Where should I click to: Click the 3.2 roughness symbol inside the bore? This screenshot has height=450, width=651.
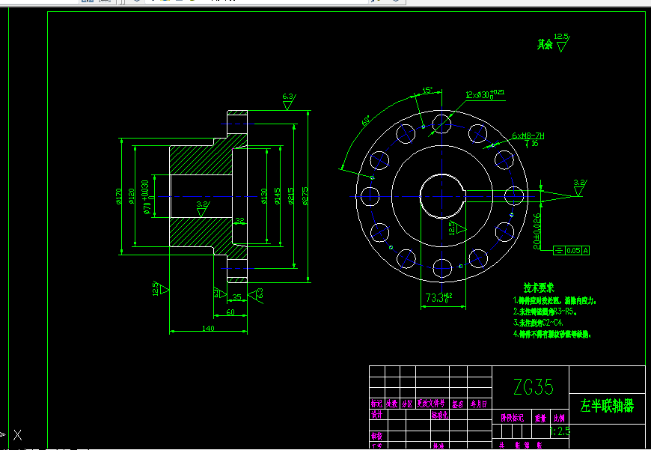pos(203,209)
